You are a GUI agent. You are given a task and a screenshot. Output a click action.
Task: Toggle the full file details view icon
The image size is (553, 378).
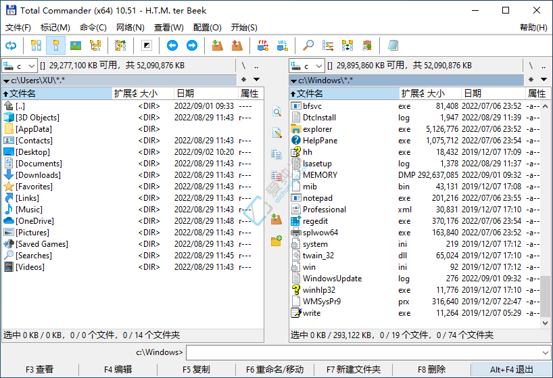57,45
